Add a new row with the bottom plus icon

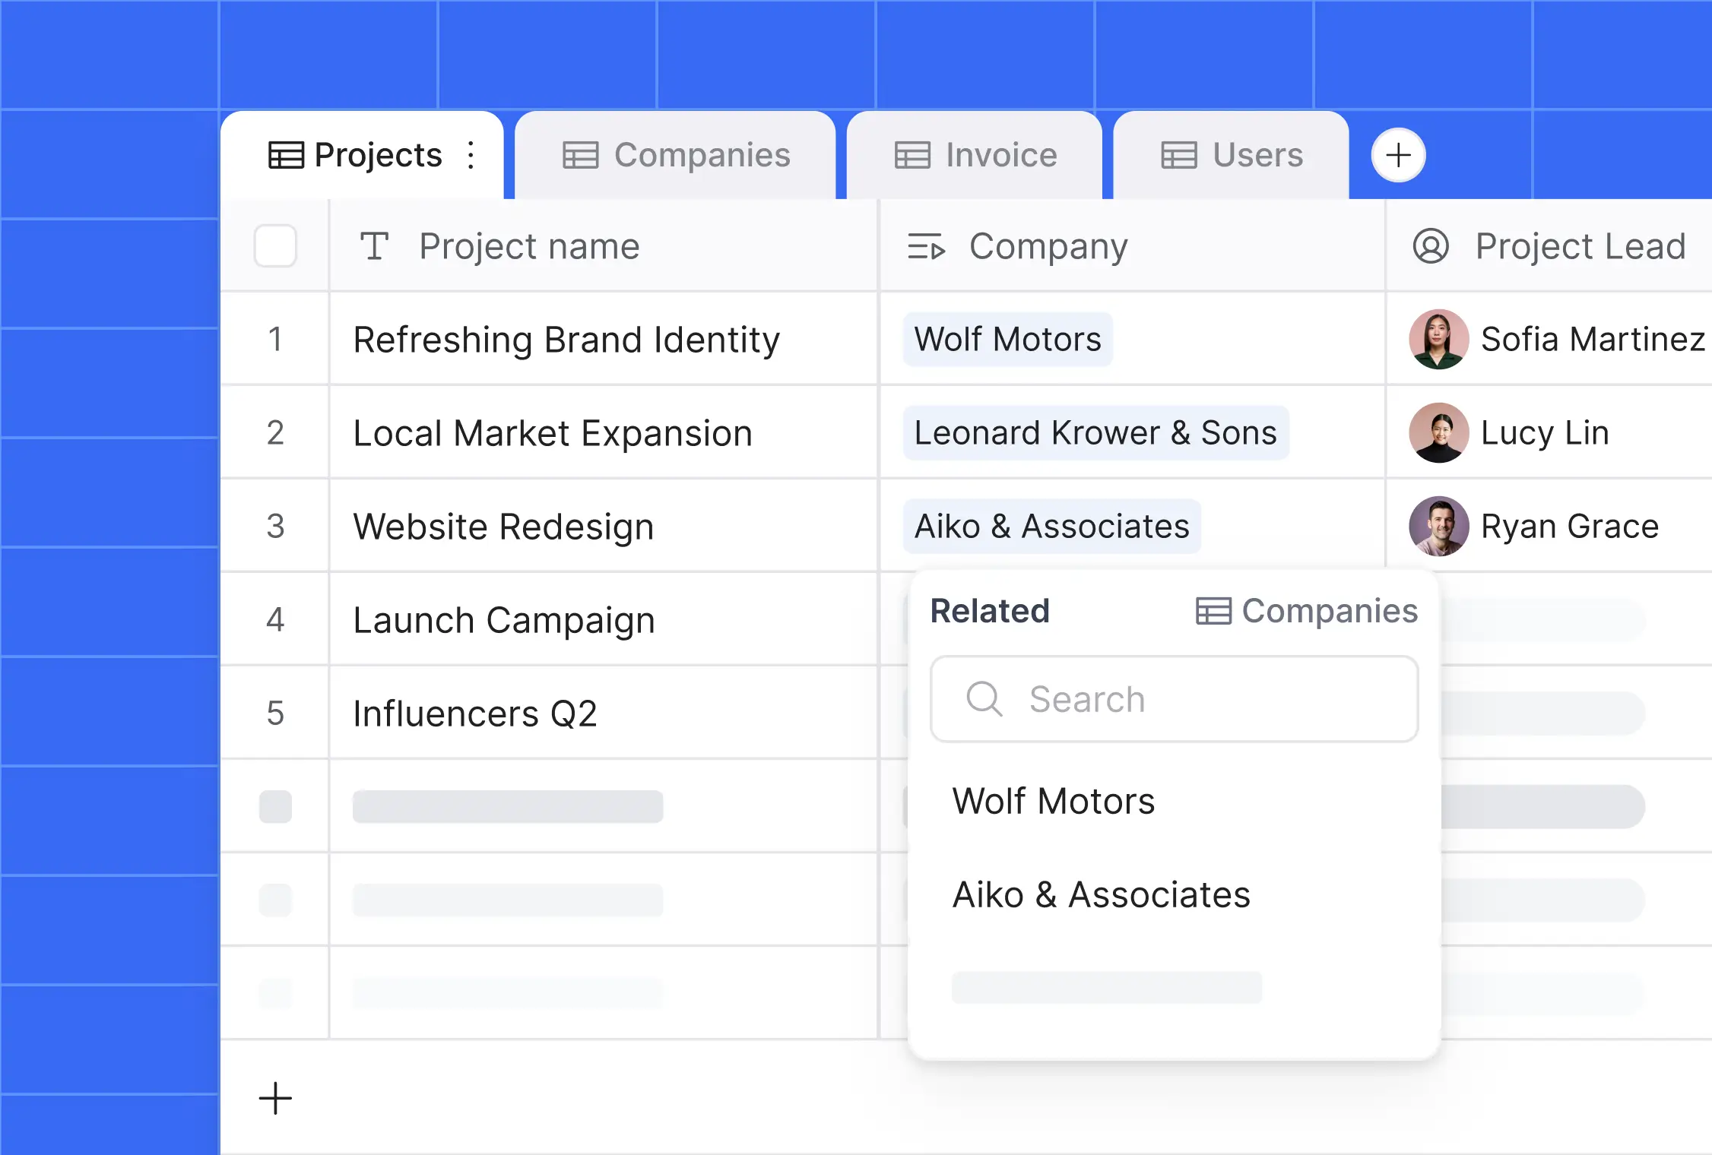(x=275, y=1099)
